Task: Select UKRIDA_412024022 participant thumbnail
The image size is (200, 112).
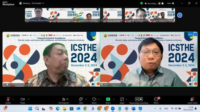Action: pos(62,15)
